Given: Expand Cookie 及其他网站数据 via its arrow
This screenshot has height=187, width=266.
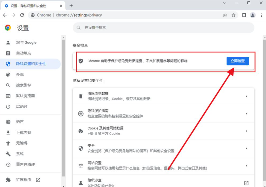Looking at the screenshot, I should pyautogui.click(x=246, y=131).
